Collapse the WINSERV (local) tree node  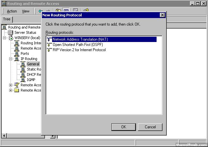(5, 38)
